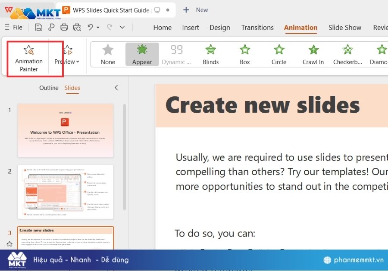This screenshot has height=271, width=388.
Task: Apply the Checkerboard animation effect
Action: pos(347,54)
